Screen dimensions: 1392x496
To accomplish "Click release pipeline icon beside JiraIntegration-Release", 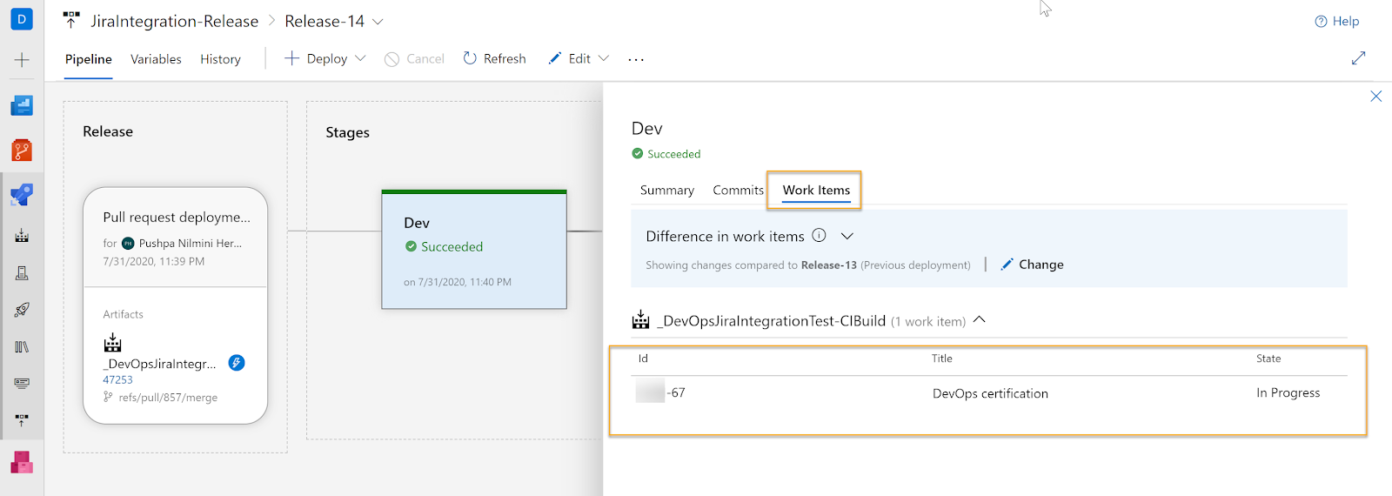I will coord(71,20).
